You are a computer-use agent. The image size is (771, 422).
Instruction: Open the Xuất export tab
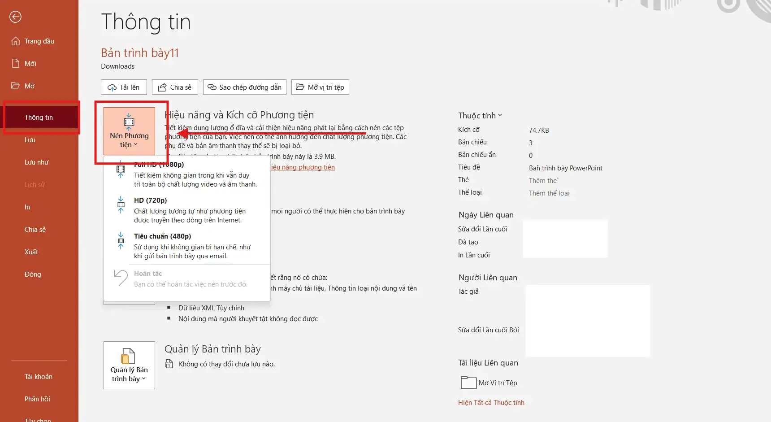tap(31, 252)
